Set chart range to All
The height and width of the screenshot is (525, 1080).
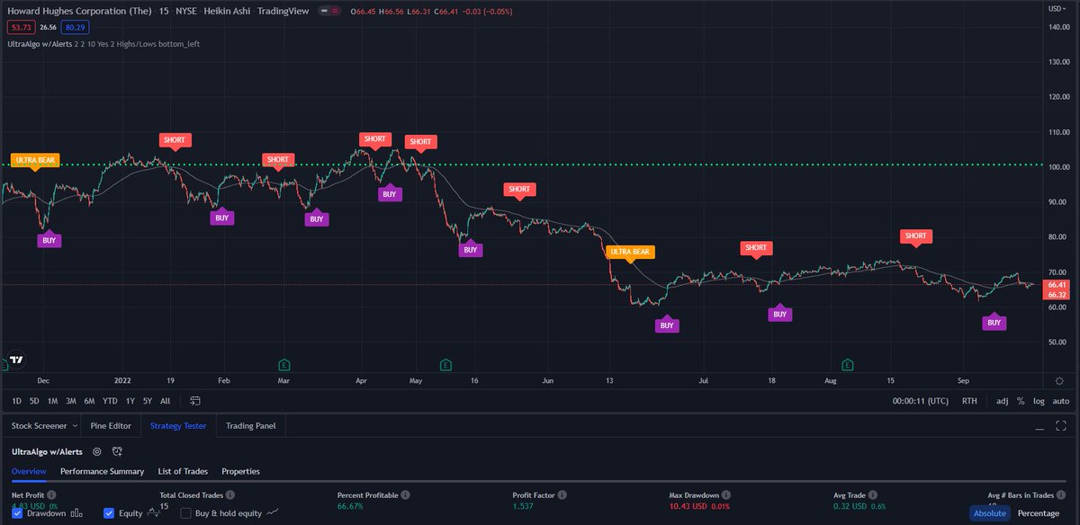click(x=165, y=401)
